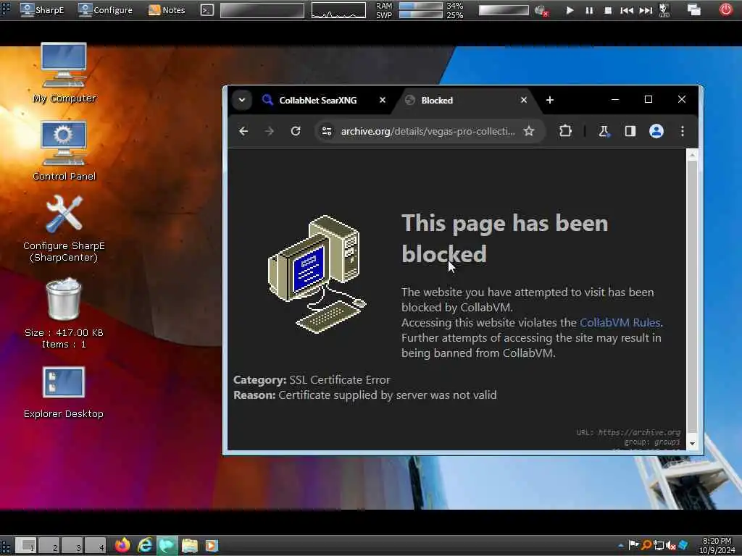Click the clock showing 8:20 PM
Screen dimensions: 742x556
(717, 546)
